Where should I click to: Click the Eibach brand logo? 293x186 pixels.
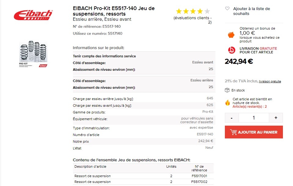tap(33, 15)
